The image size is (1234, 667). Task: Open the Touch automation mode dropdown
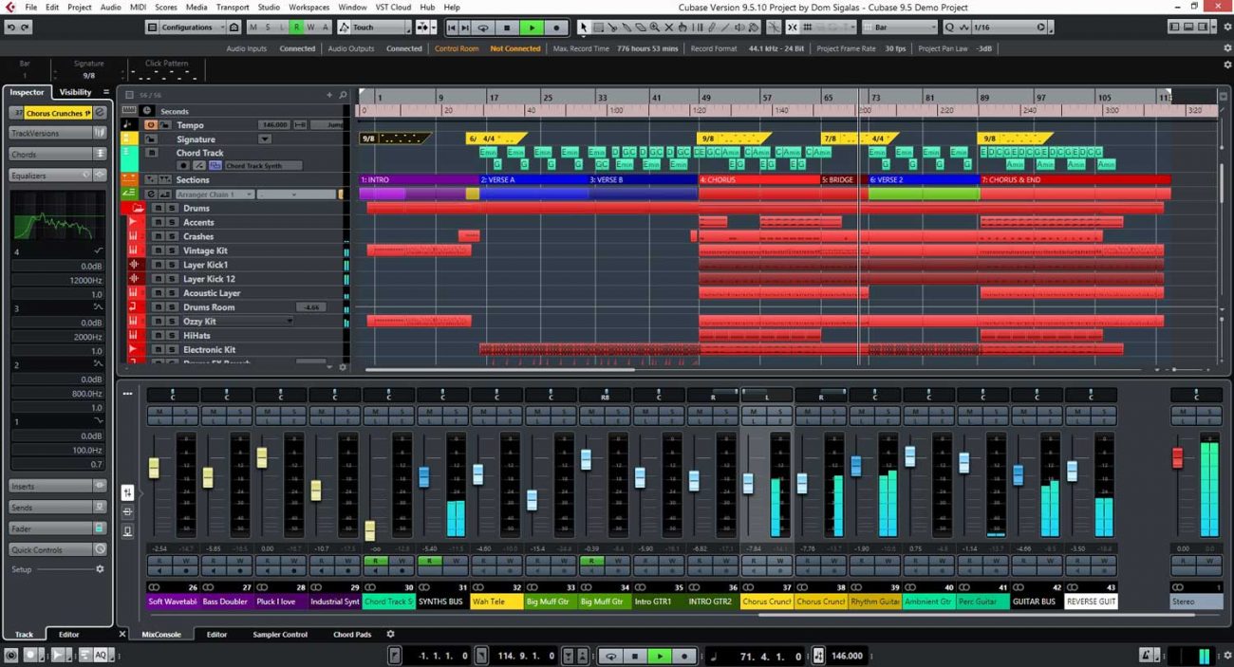(376, 28)
